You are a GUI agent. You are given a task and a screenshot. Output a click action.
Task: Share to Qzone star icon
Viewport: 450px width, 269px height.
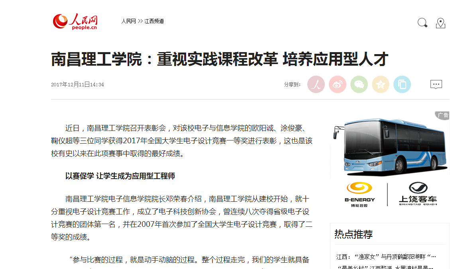click(381, 84)
